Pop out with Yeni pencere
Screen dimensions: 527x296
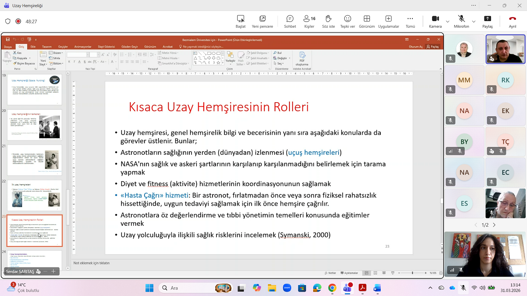pos(262,21)
